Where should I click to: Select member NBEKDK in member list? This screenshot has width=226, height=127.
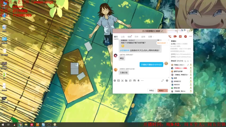coord(181,85)
